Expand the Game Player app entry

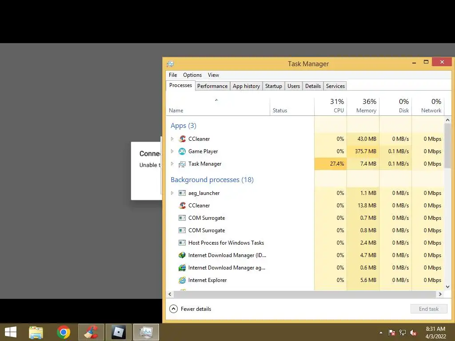pyautogui.click(x=172, y=151)
